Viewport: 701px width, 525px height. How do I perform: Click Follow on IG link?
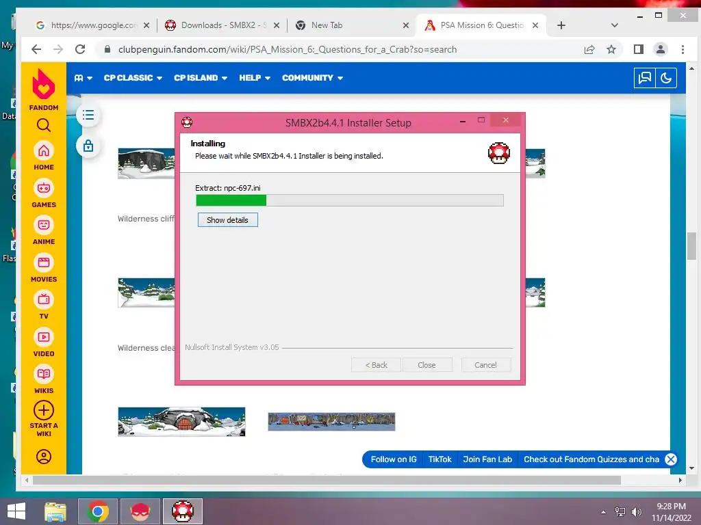394,459
